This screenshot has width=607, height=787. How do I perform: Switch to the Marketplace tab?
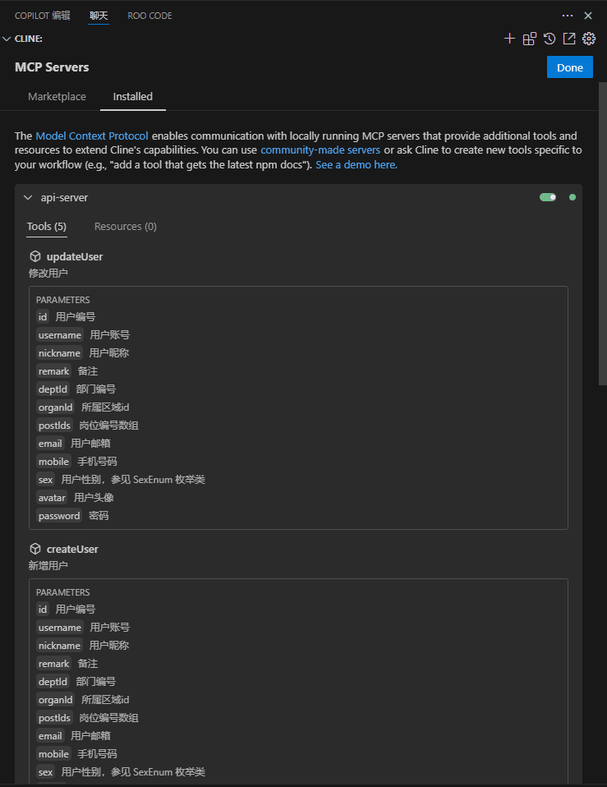(57, 96)
